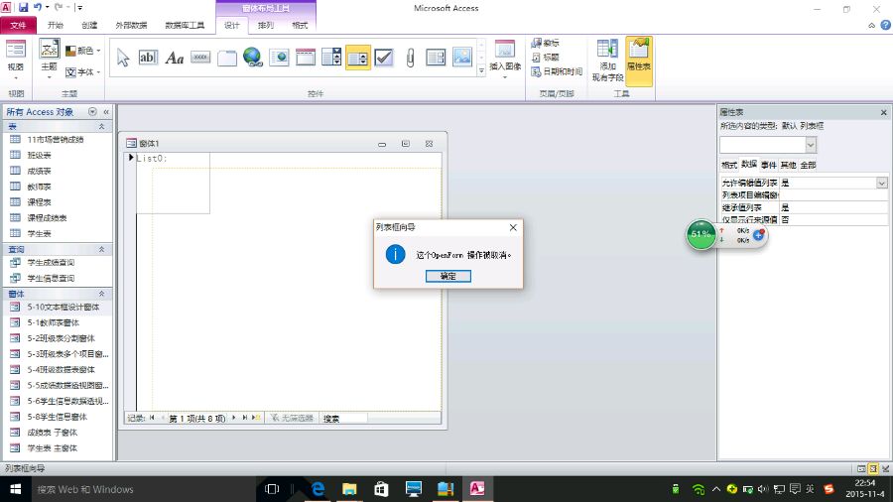893x502 pixels.
Task: Open navigation pane filter dropdown menu
Action: [92, 112]
